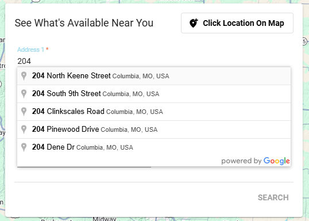309x221 pixels.
Task: Click pin icon beside 204 Dene Dr
Action: (24, 147)
